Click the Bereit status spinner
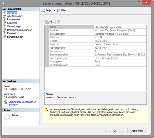 tap(7, 117)
